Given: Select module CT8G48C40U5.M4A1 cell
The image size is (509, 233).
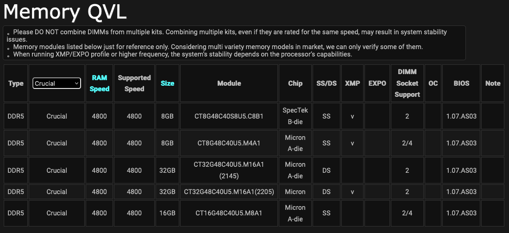Looking at the screenshot, I should [229, 143].
